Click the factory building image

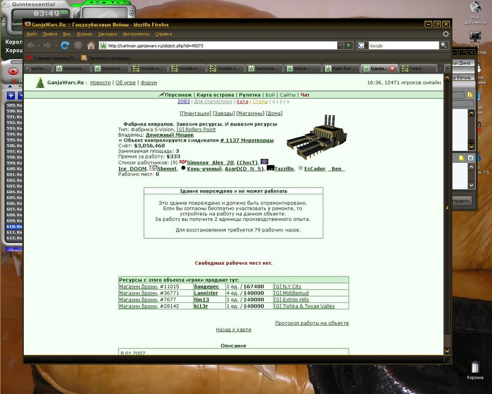pyautogui.click(x=316, y=137)
